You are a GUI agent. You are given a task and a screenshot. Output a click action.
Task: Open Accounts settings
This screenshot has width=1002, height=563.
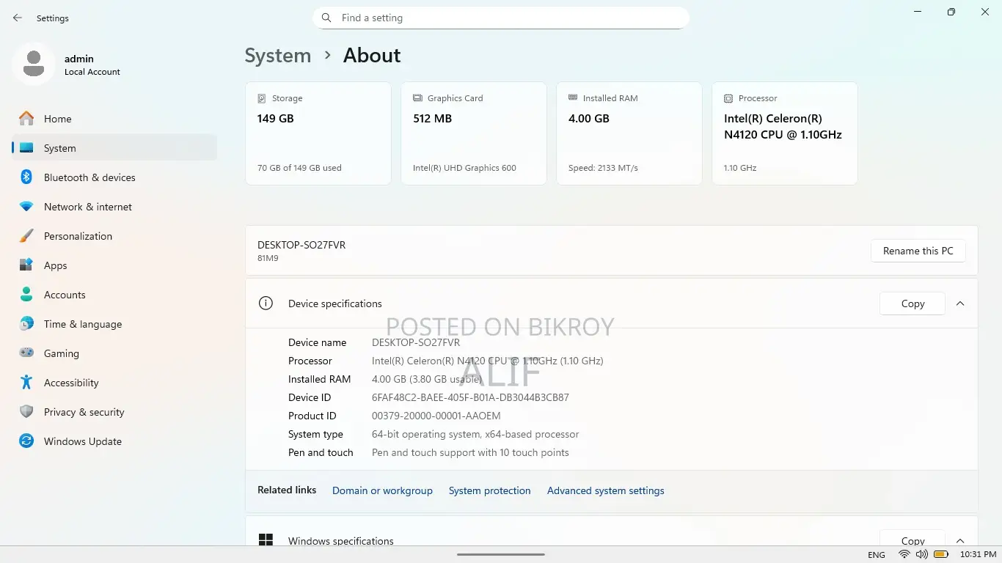114,295
